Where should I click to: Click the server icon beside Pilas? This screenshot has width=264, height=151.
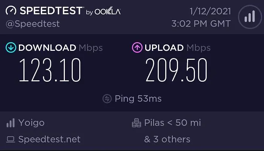tap(136, 123)
